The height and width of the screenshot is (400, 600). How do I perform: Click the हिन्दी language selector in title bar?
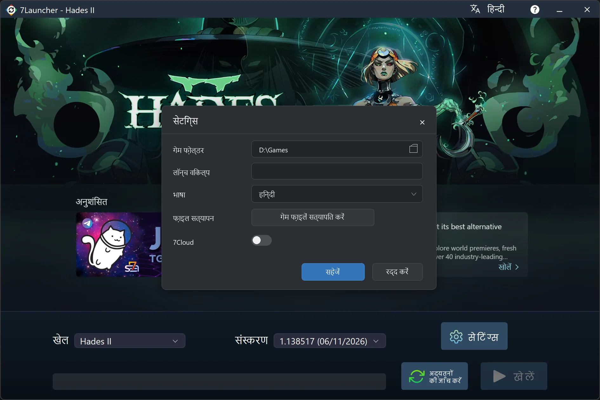coord(496,9)
